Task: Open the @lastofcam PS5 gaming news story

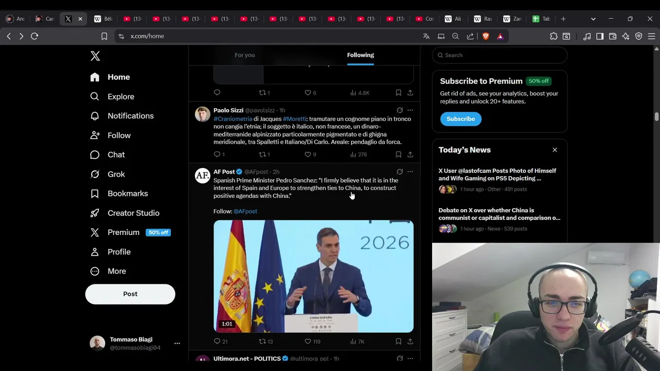Action: pos(499,180)
